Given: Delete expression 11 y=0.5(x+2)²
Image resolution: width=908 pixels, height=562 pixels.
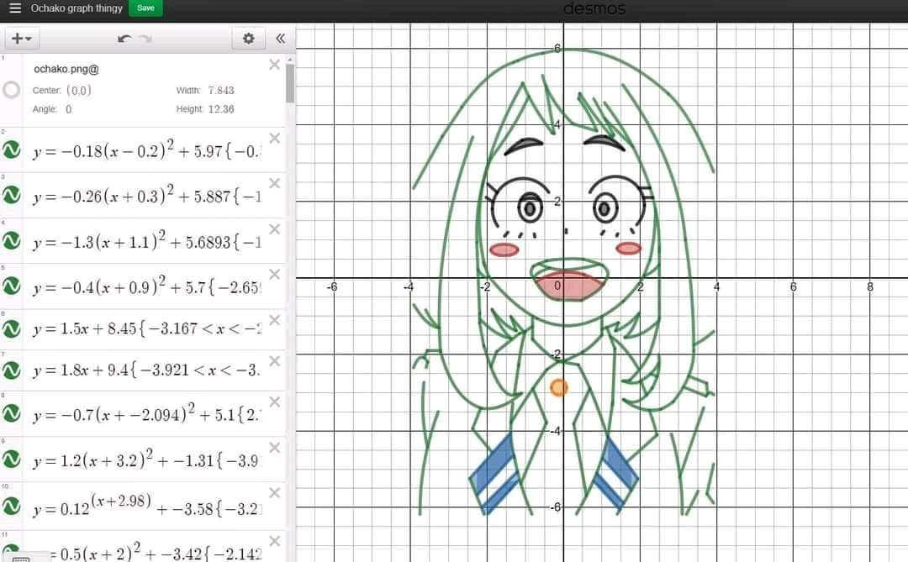Looking at the screenshot, I should (274, 541).
